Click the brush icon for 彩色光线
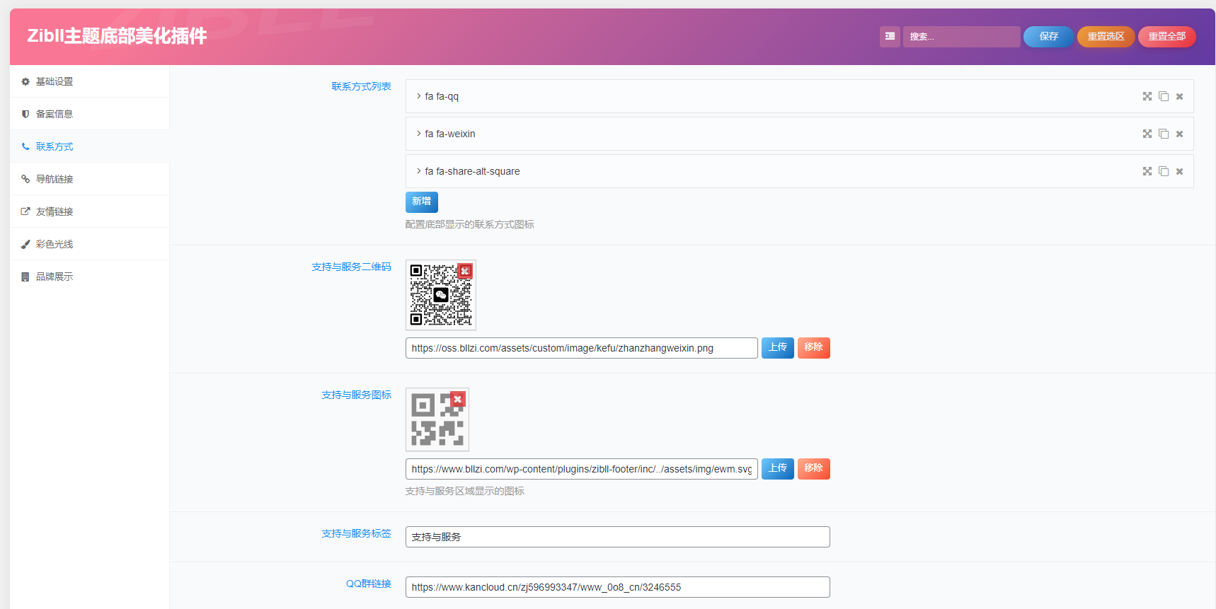 tap(25, 244)
